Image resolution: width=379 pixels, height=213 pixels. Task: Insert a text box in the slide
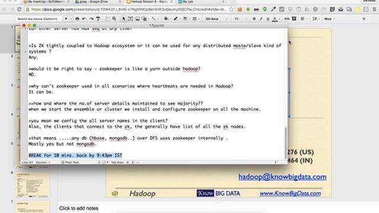(130, 19)
